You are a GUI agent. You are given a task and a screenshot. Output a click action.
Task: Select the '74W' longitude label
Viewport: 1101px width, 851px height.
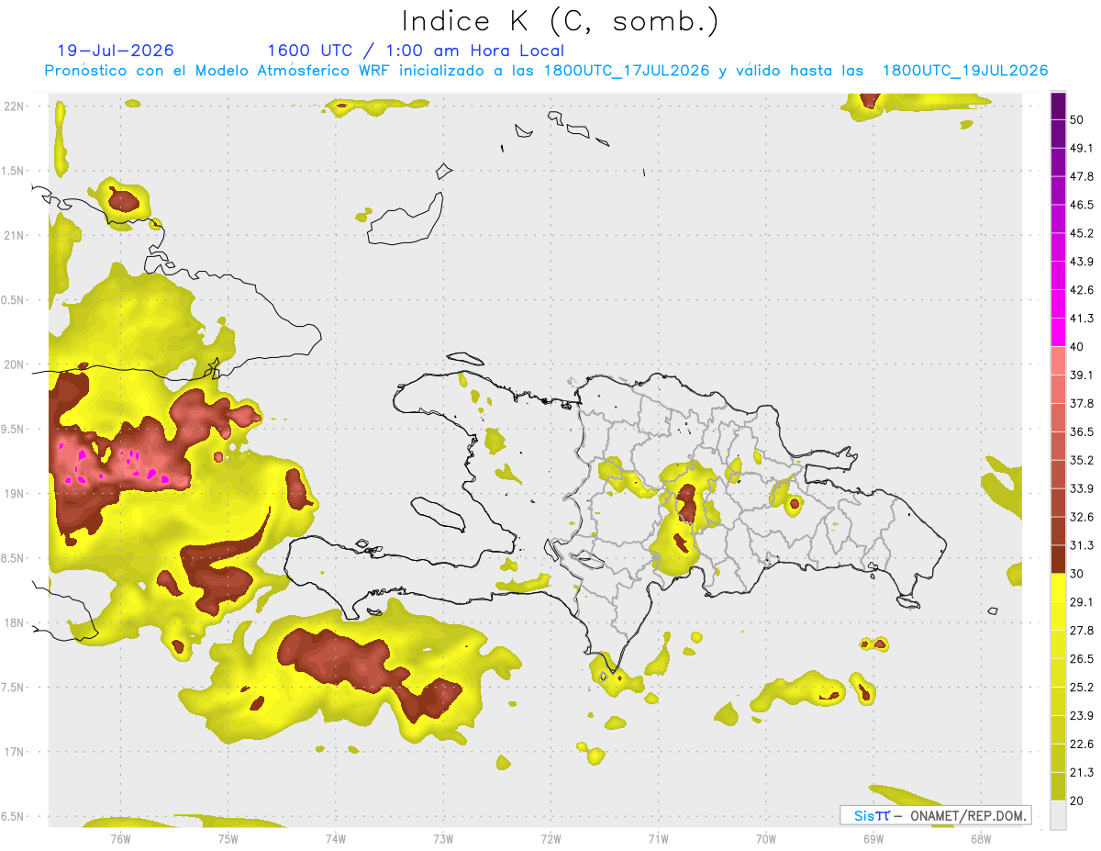tap(336, 838)
